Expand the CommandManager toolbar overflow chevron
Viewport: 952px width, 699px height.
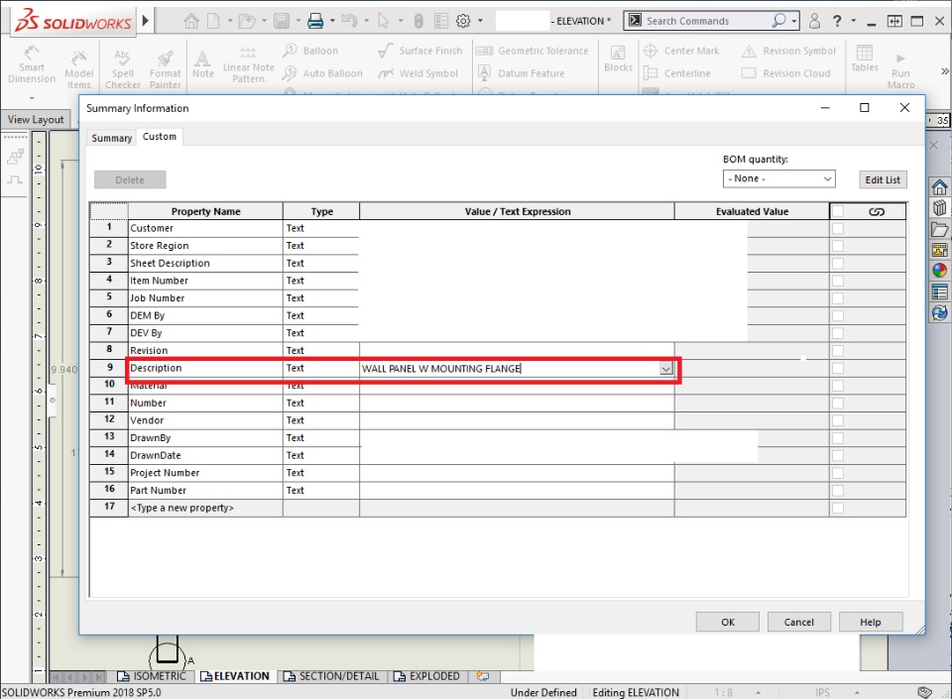click(945, 71)
